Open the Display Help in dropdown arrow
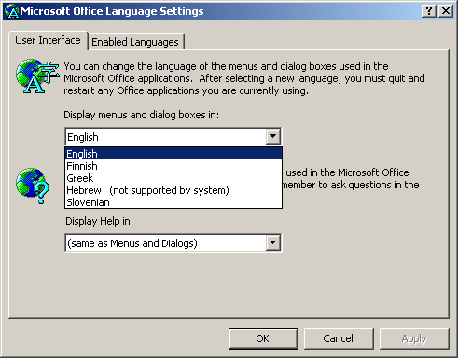This screenshot has height=358, width=458. point(273,242)
